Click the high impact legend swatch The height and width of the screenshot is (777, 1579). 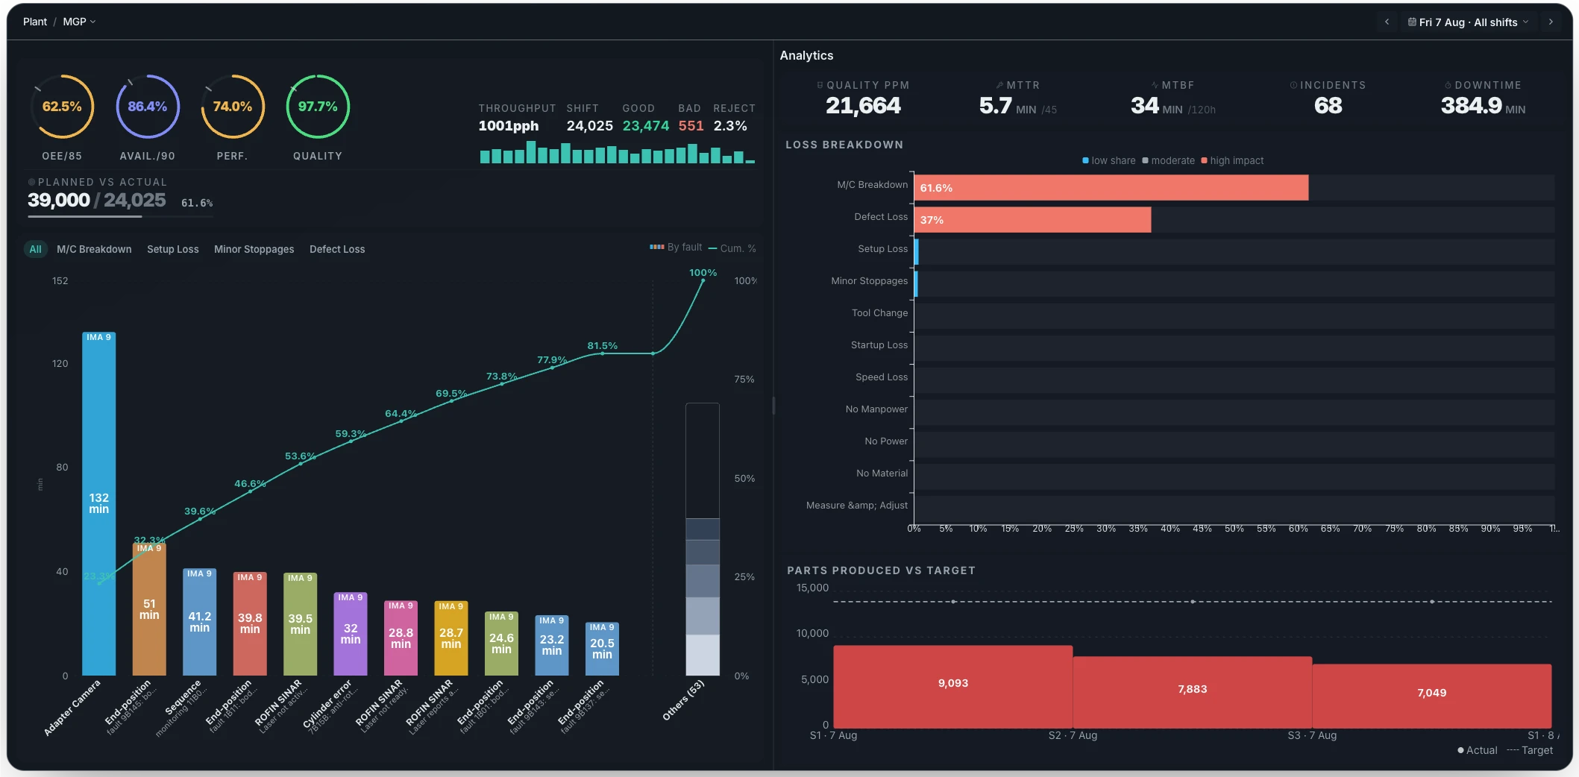pos(1204,160)
